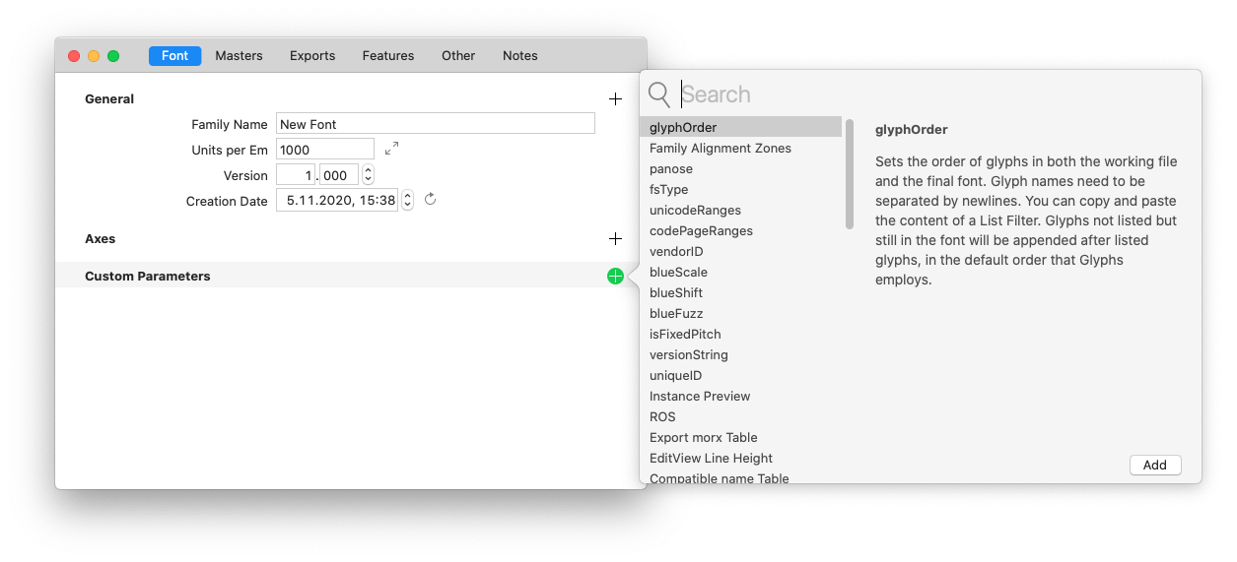Select the Other tab
Screen dimensions: 1237x562
tap(458, 56)
